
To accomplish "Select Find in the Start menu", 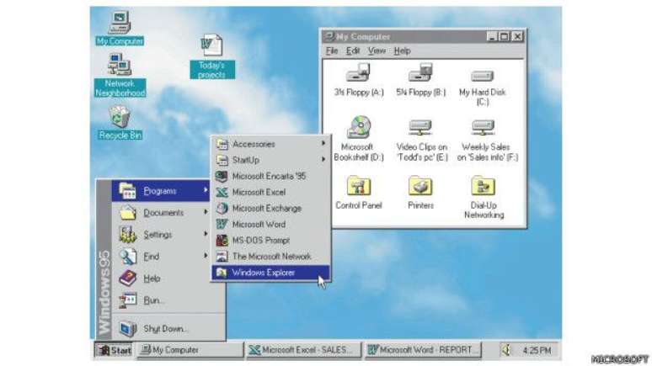I will pos(161,257).
